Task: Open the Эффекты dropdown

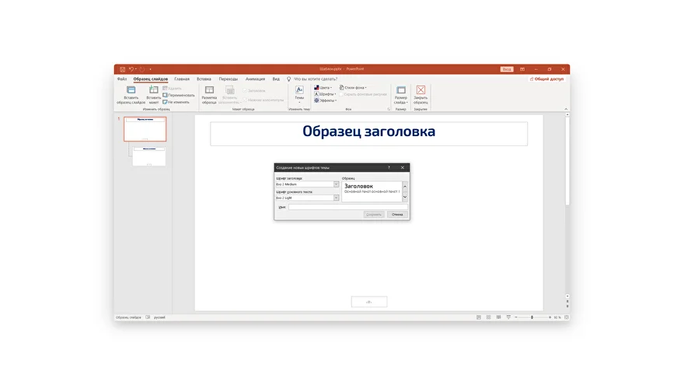Action: point(326,100)
